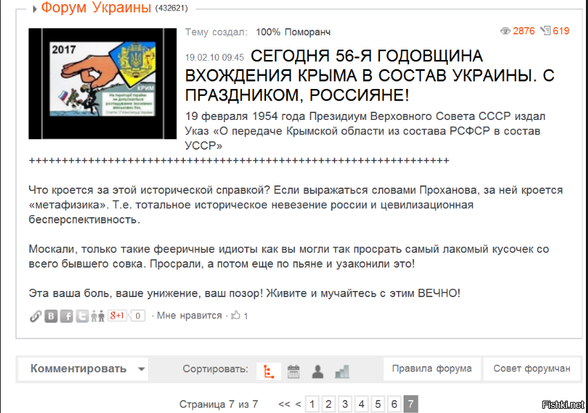Go to previous page with < arrow
This screenshot has width=588, height=413.
point(298,405)
